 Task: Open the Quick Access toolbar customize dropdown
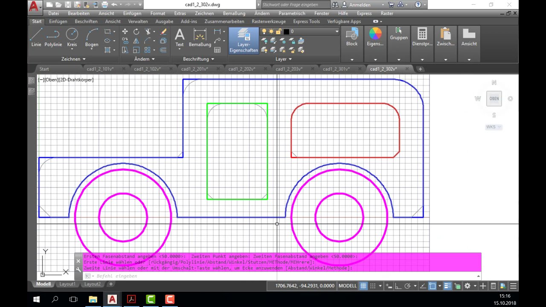coord(140,5)
